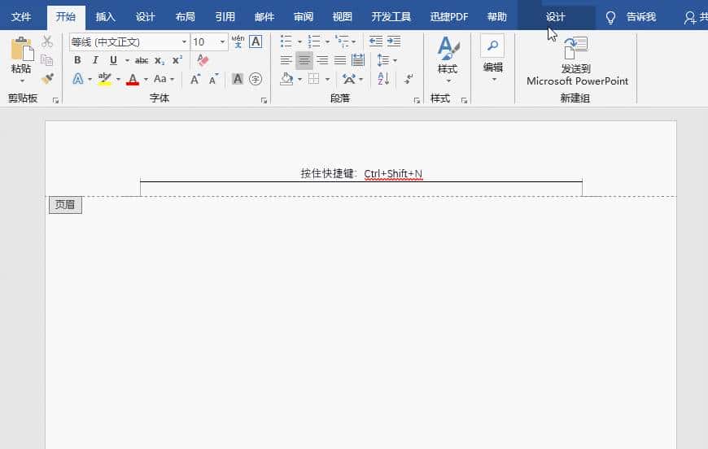
Task: Toggle Bold formatting
Action: click(x=77, y=60)
